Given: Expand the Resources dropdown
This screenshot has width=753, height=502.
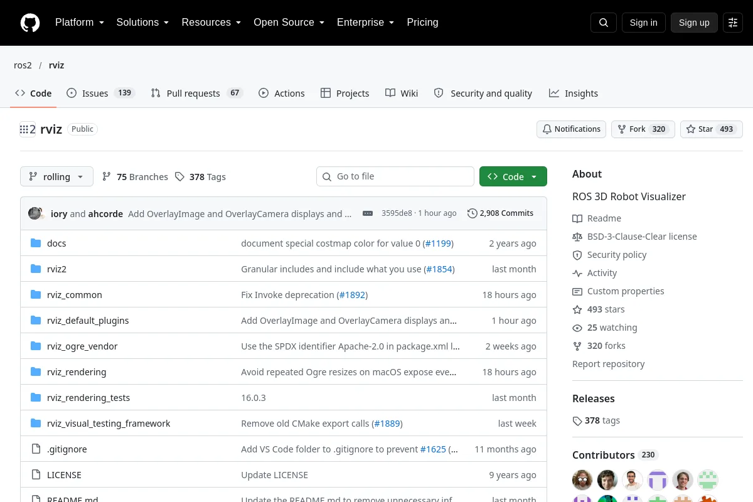Looking at the screenshot, I should click(211, 23).
